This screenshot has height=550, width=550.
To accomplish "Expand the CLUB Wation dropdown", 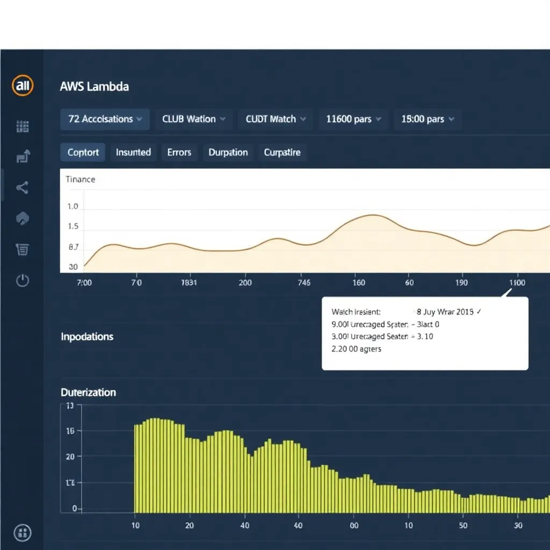I will pos(193,119).
